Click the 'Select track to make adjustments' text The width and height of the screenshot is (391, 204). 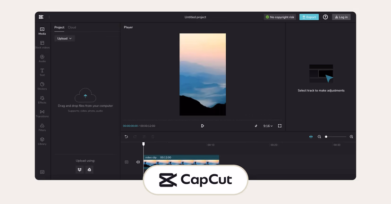pos(321,90)
